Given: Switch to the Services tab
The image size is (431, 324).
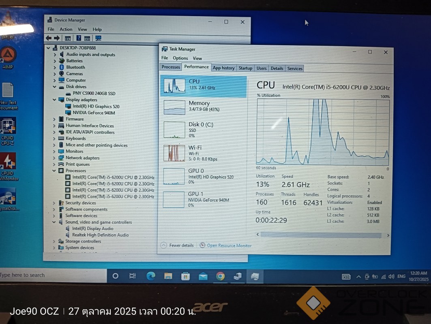Looking at the screenshot, I should pyautogui.click(x=295, y=68).
